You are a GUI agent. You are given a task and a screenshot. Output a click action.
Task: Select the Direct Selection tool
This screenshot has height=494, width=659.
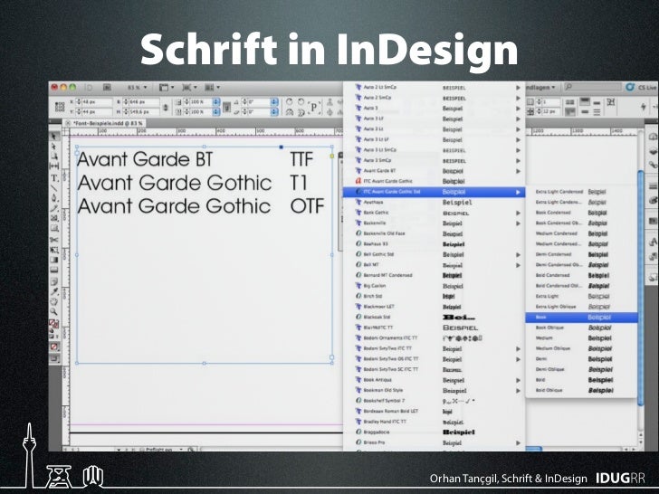(54, 147)
